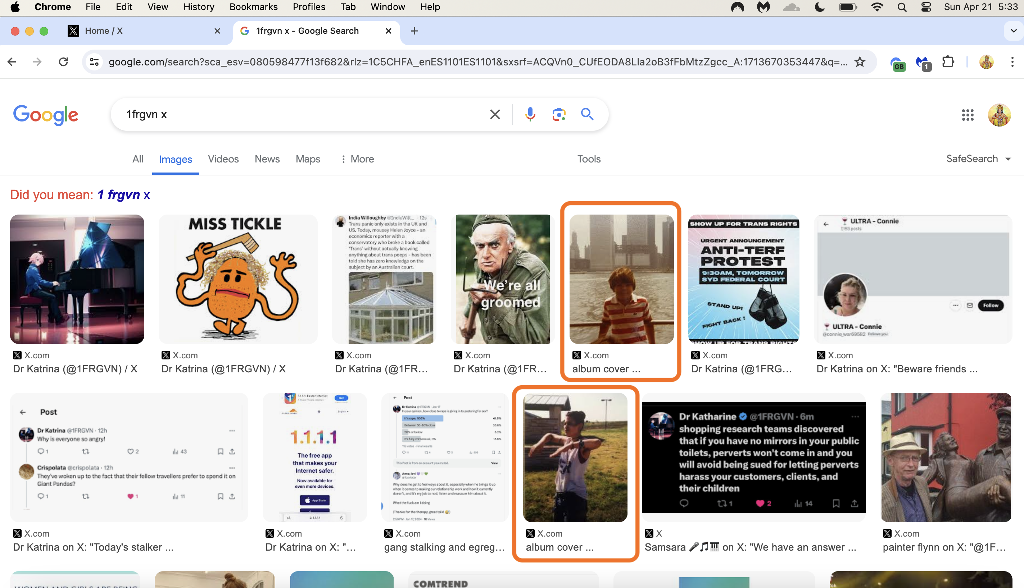Open the black shopping research tweet thumbnail
1024x588 pixels.
click(x=753, y=457)
